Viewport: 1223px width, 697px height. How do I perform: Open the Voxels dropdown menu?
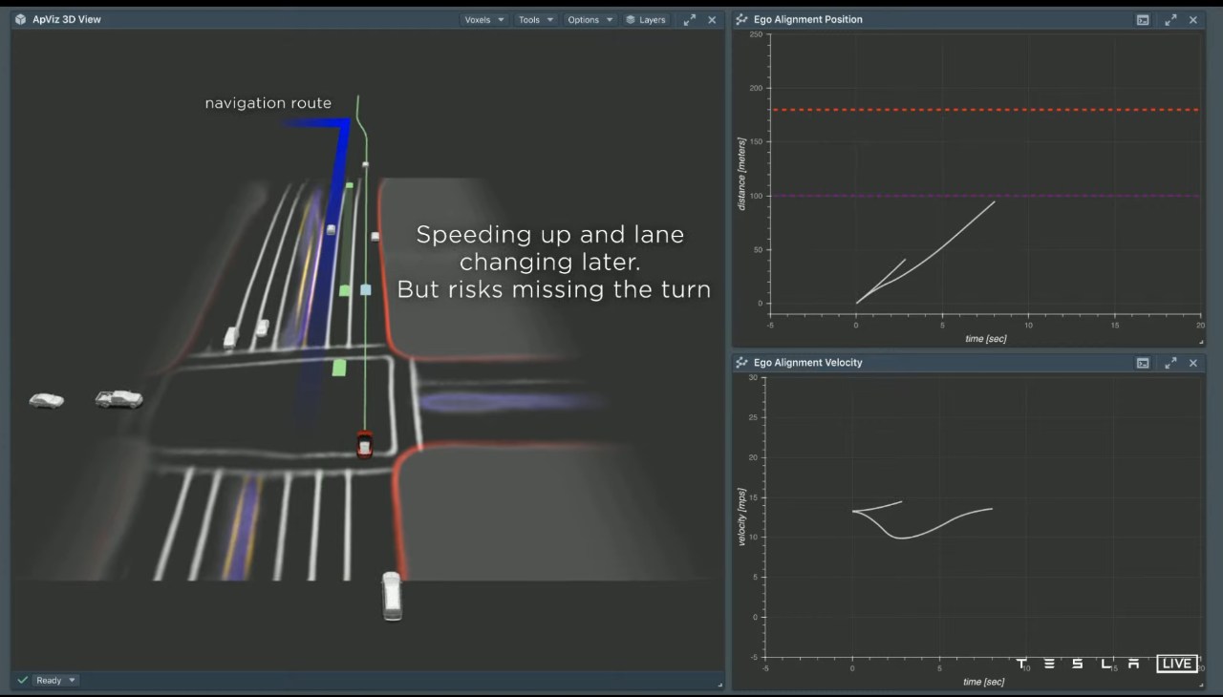pos(483,19)
